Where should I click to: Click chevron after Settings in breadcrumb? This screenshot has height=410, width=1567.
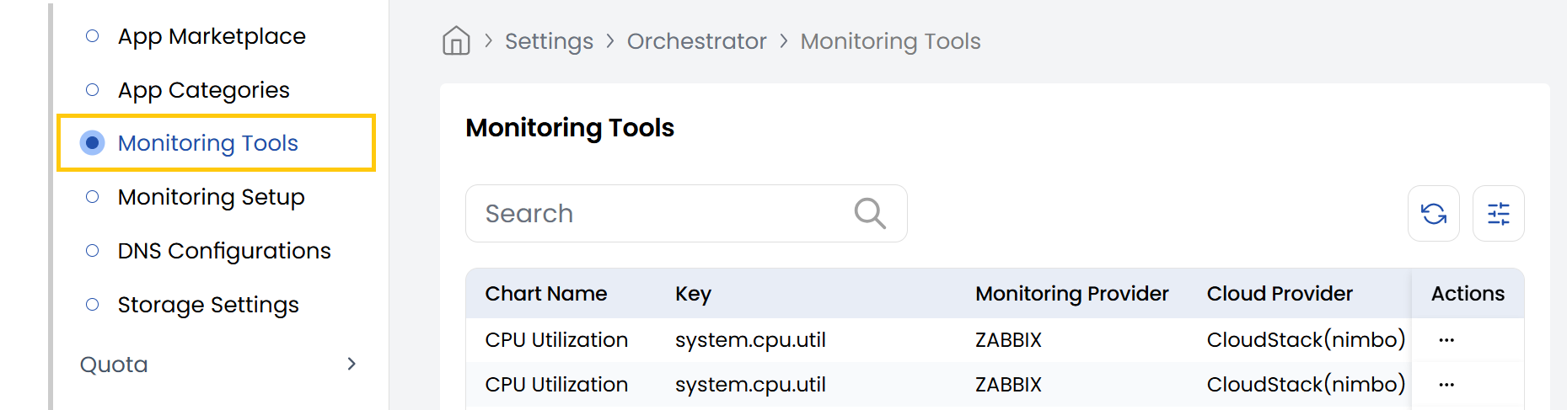click(610, 41)
